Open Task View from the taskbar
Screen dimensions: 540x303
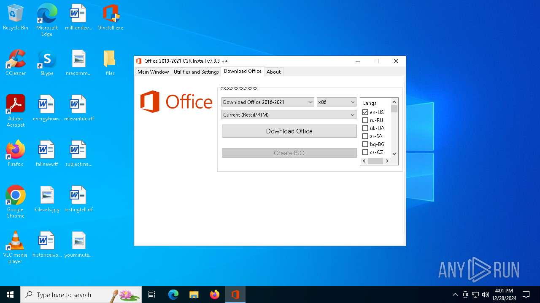pos(152,295)
